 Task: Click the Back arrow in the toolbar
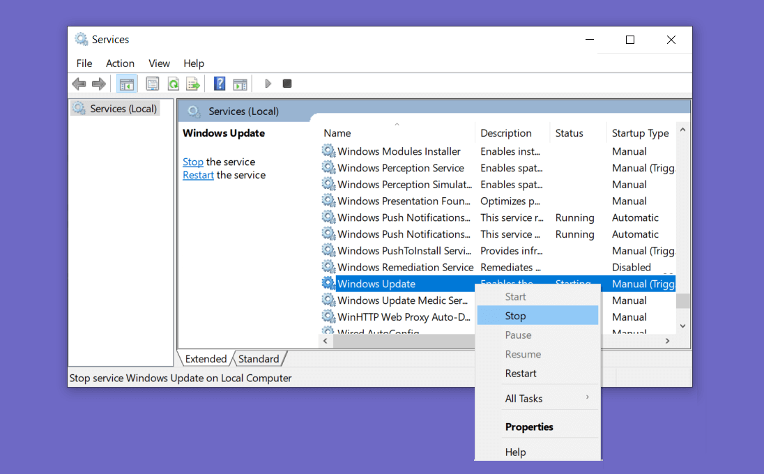click(79, 84)
